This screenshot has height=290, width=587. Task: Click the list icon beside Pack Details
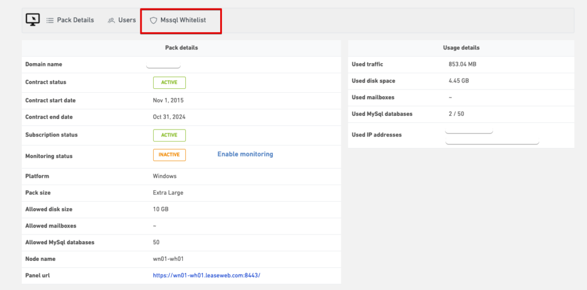pyautogui.click(x=50, y=21)
